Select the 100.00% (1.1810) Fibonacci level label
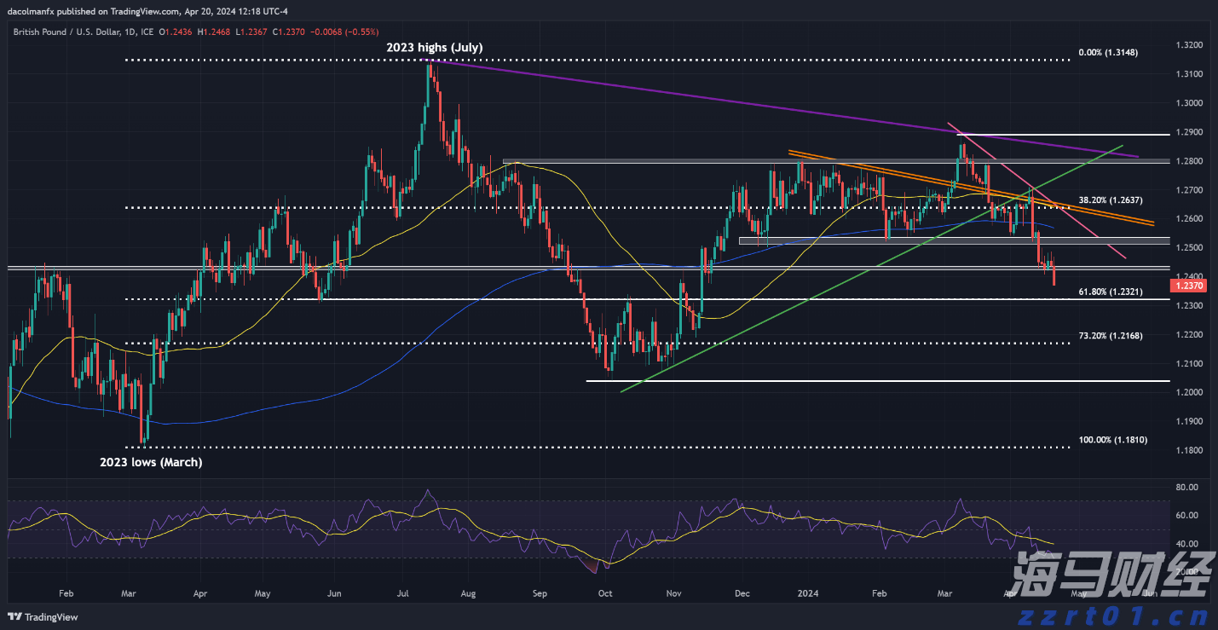The height and width of the screenshot is (630, 1218). (1113, 440)
